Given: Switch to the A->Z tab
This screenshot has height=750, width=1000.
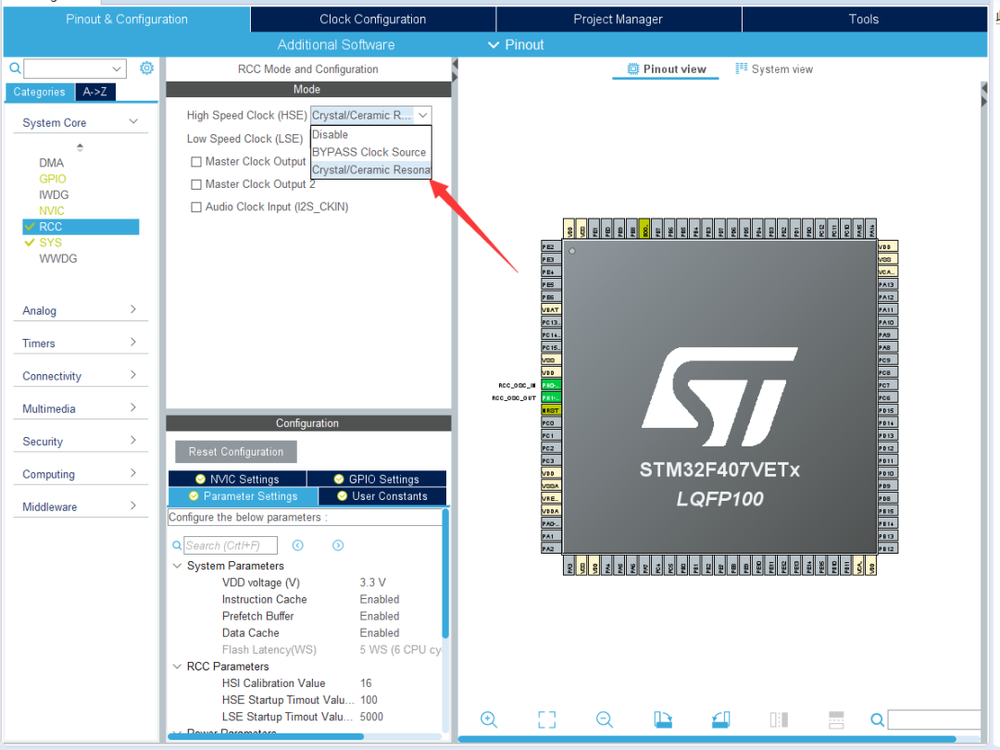Looking at the screenshot, I should [x=95, y=92].
